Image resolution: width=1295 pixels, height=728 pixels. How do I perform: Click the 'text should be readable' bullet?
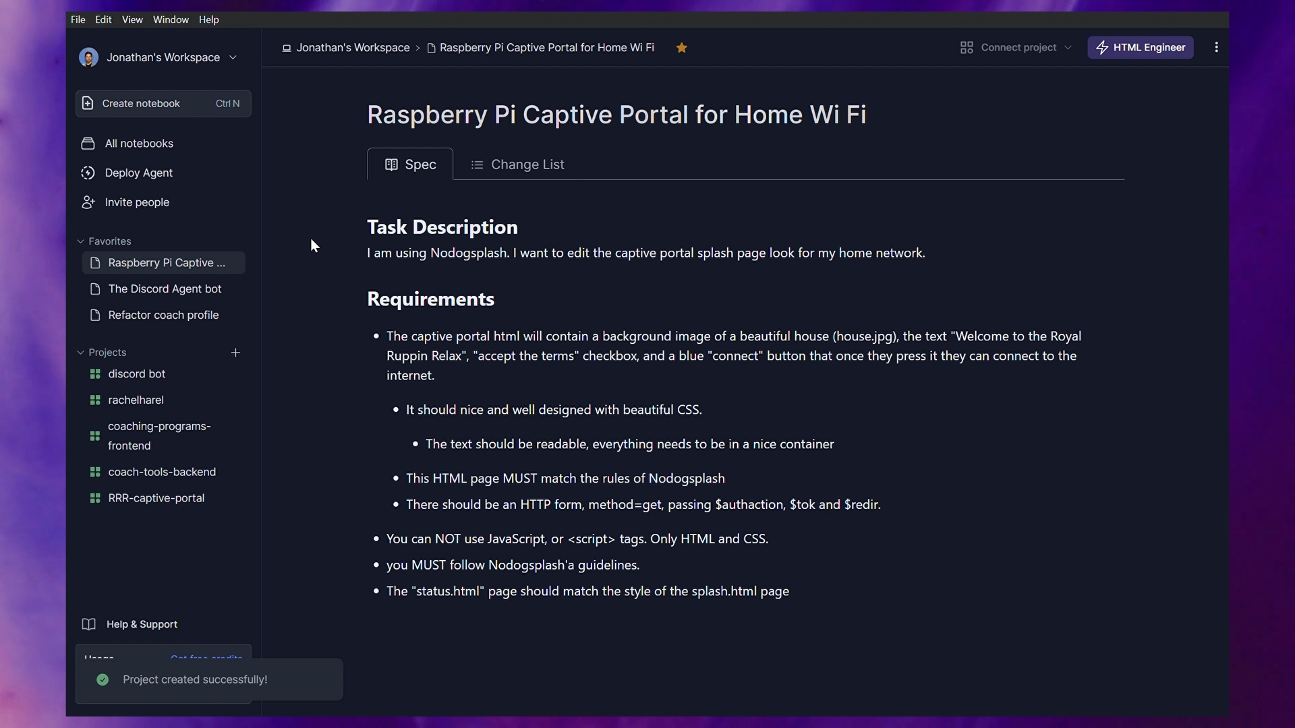[630, 444]
